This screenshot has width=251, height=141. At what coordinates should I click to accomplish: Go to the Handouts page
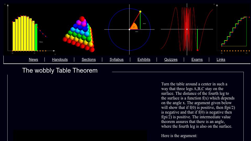click(60, 60)
